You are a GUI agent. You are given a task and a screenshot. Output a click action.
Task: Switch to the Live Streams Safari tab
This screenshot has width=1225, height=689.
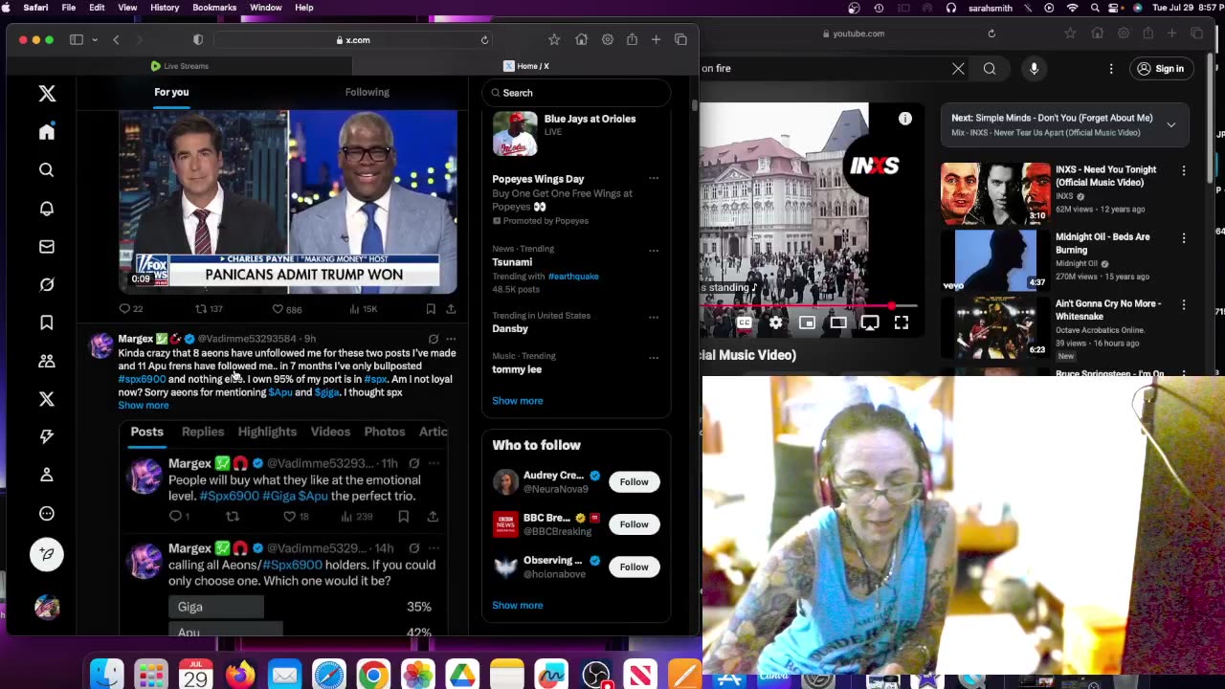pos(180,66)
